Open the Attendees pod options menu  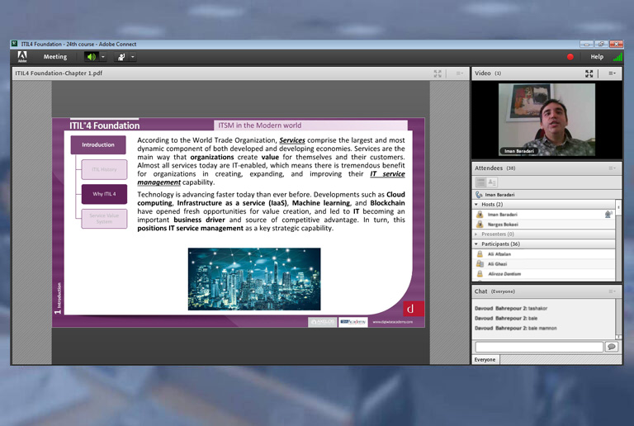(612, 168)
